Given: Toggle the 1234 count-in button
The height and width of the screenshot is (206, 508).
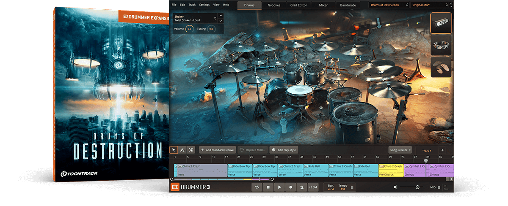Looking at the screenshot, I should [x=312, y=187].
